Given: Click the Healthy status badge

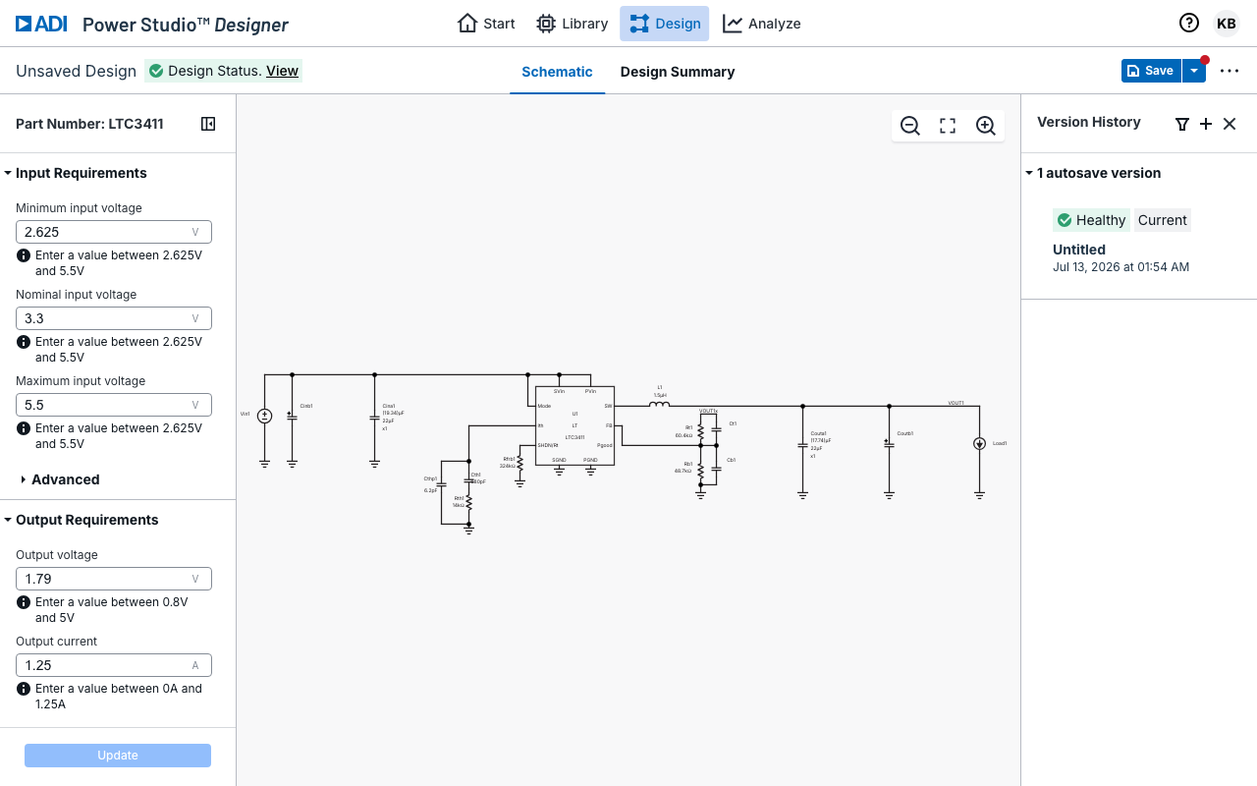Looking at the screenshot, I should point(1091,220).
